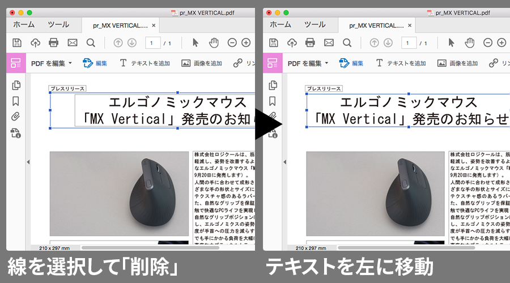Click プレスリリース label in right window
This screenshot has height=283, width=510.
[x=324, y=88]
